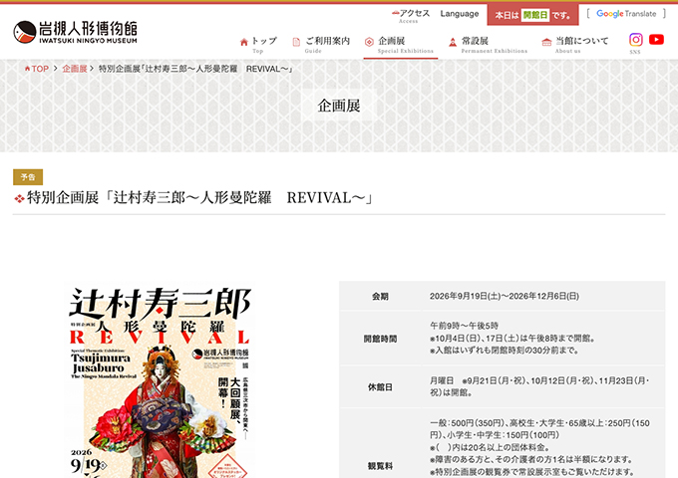Follow the アクセス Access link

(411, 16)
